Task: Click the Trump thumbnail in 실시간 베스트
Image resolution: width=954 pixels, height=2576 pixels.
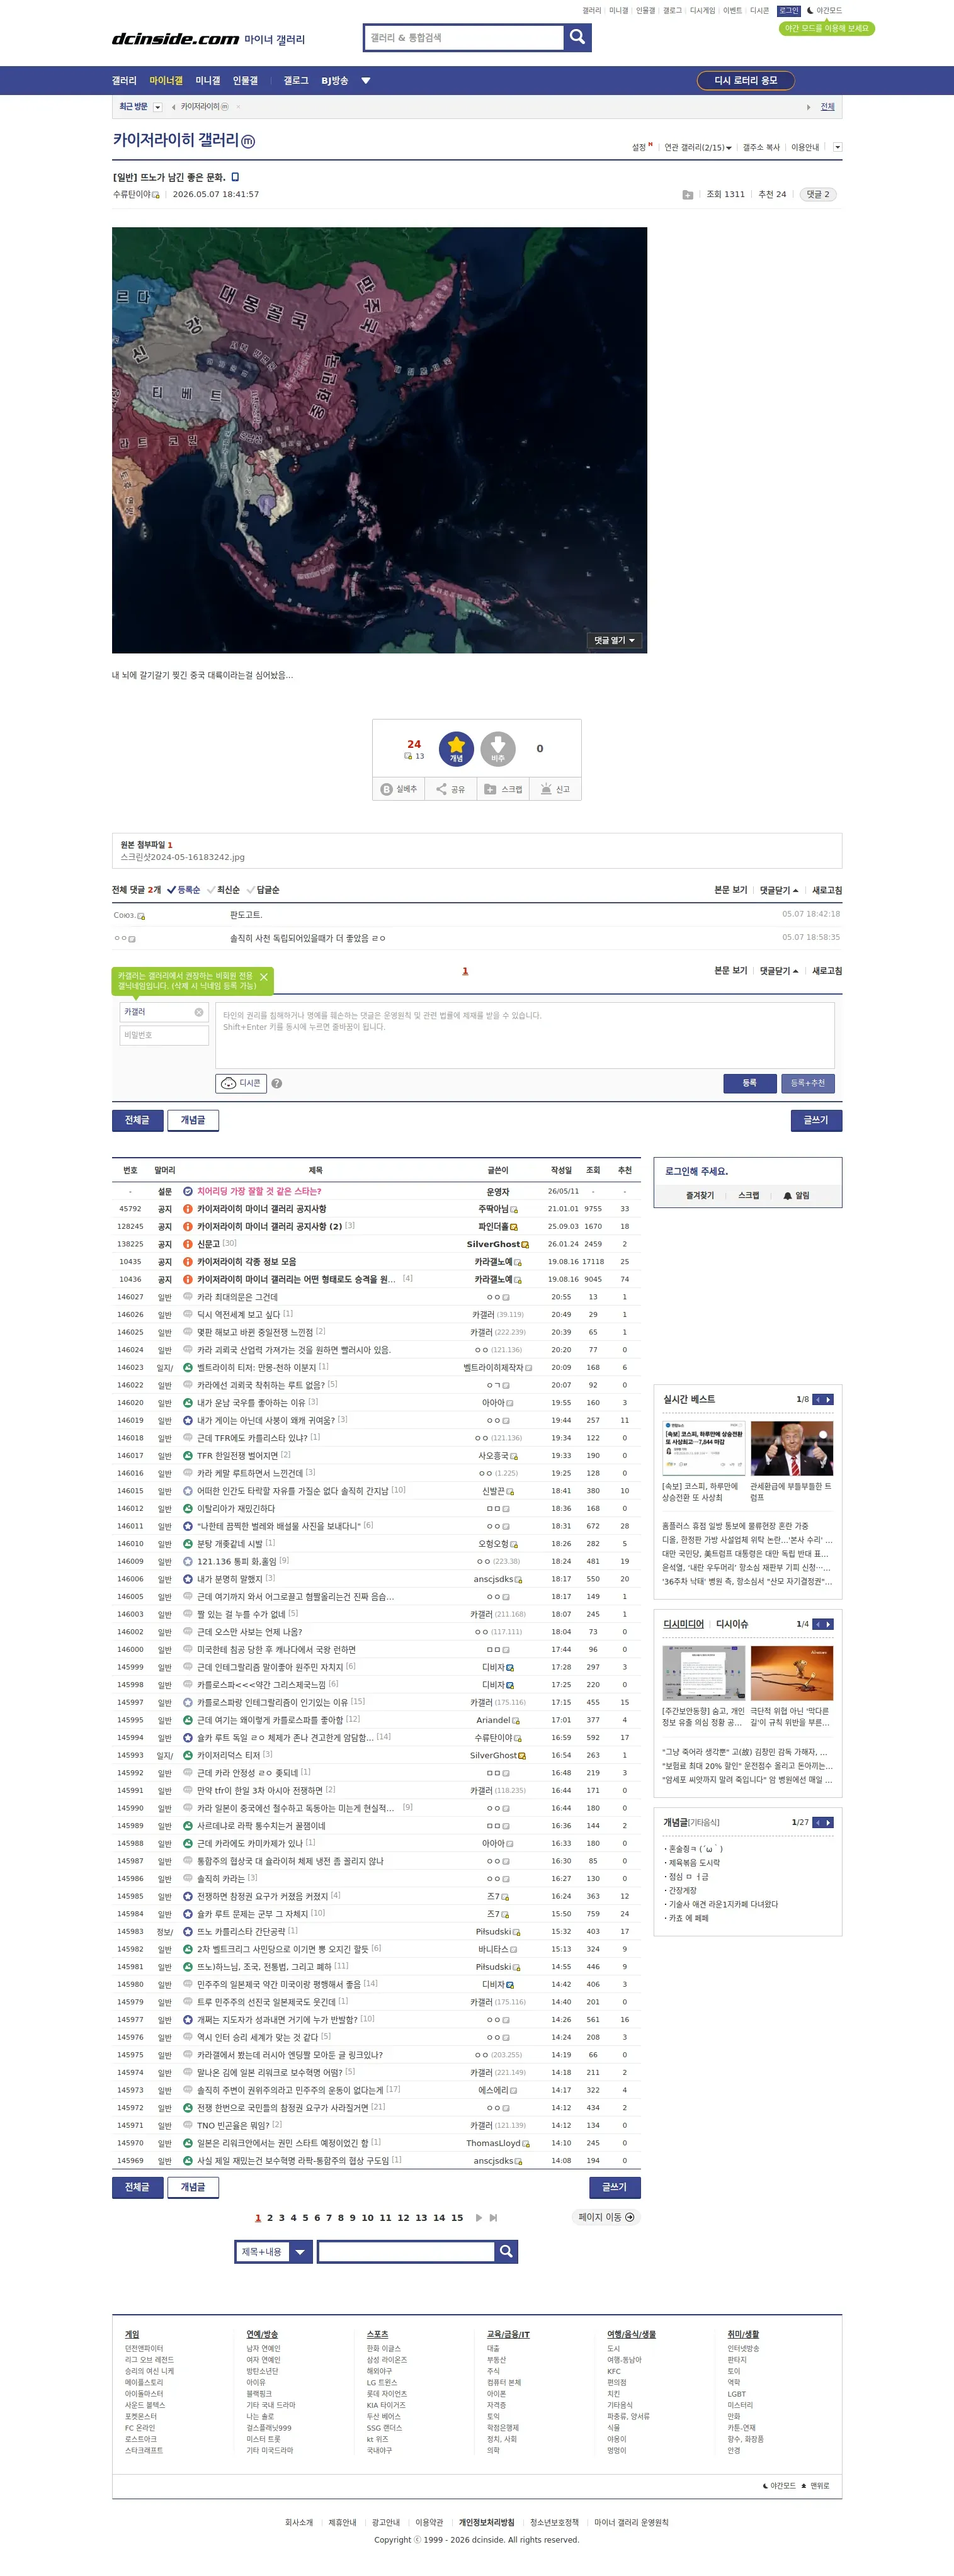Action: click(792, 1448)
